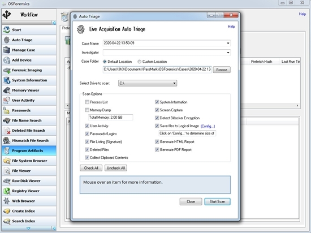
Task: Open the Passwords key icon
Action: pyautogui.click(x=7, y=110)
